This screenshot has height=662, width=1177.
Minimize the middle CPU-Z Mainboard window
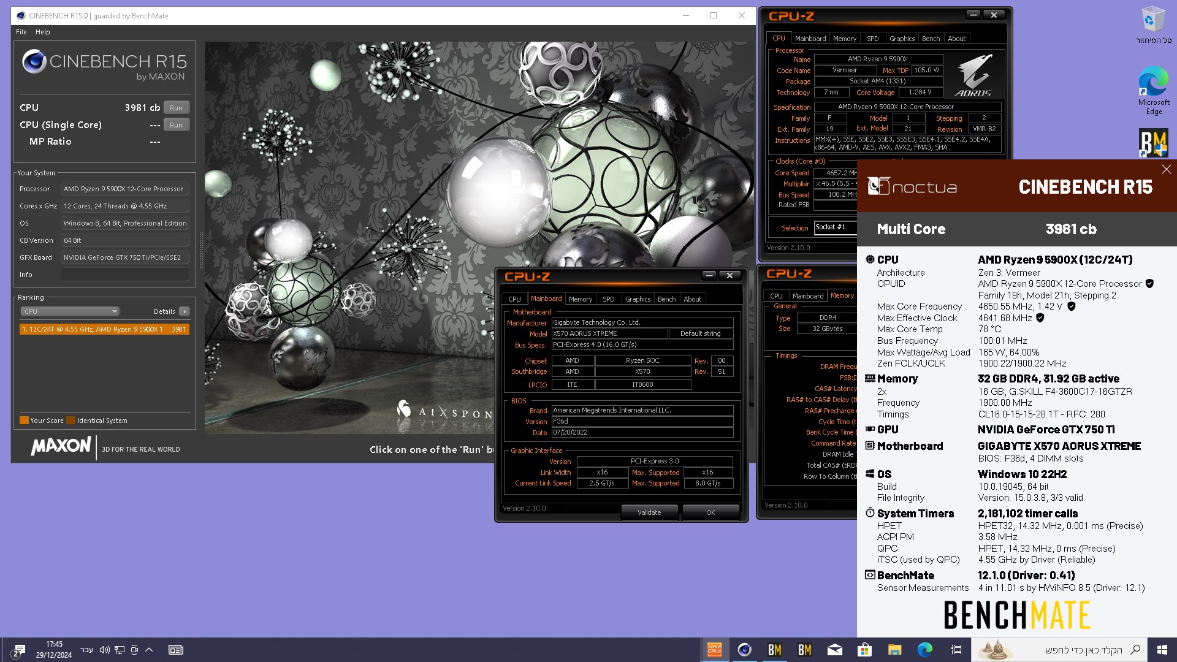click(709, 275)
